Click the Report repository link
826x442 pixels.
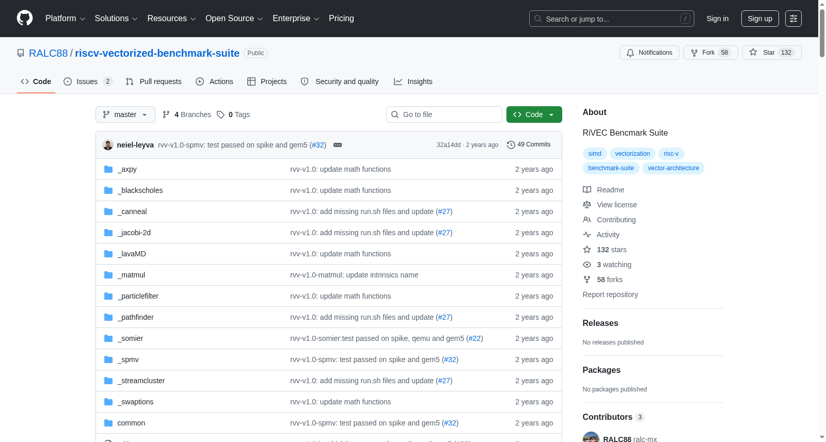pyautogui.click(x=610, y=294)
